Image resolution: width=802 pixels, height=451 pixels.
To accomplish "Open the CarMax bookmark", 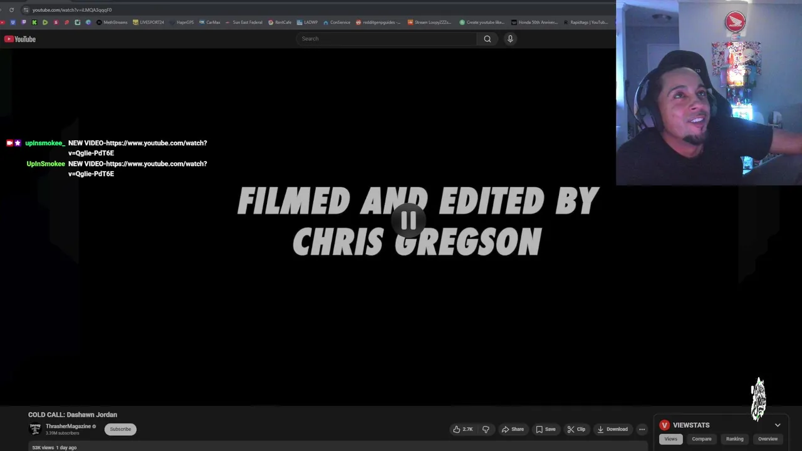I will coord(210,23).
